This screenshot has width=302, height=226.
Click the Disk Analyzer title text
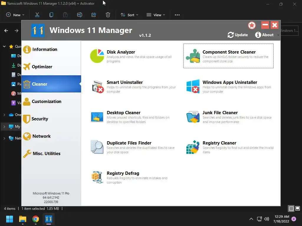point(121,52)
